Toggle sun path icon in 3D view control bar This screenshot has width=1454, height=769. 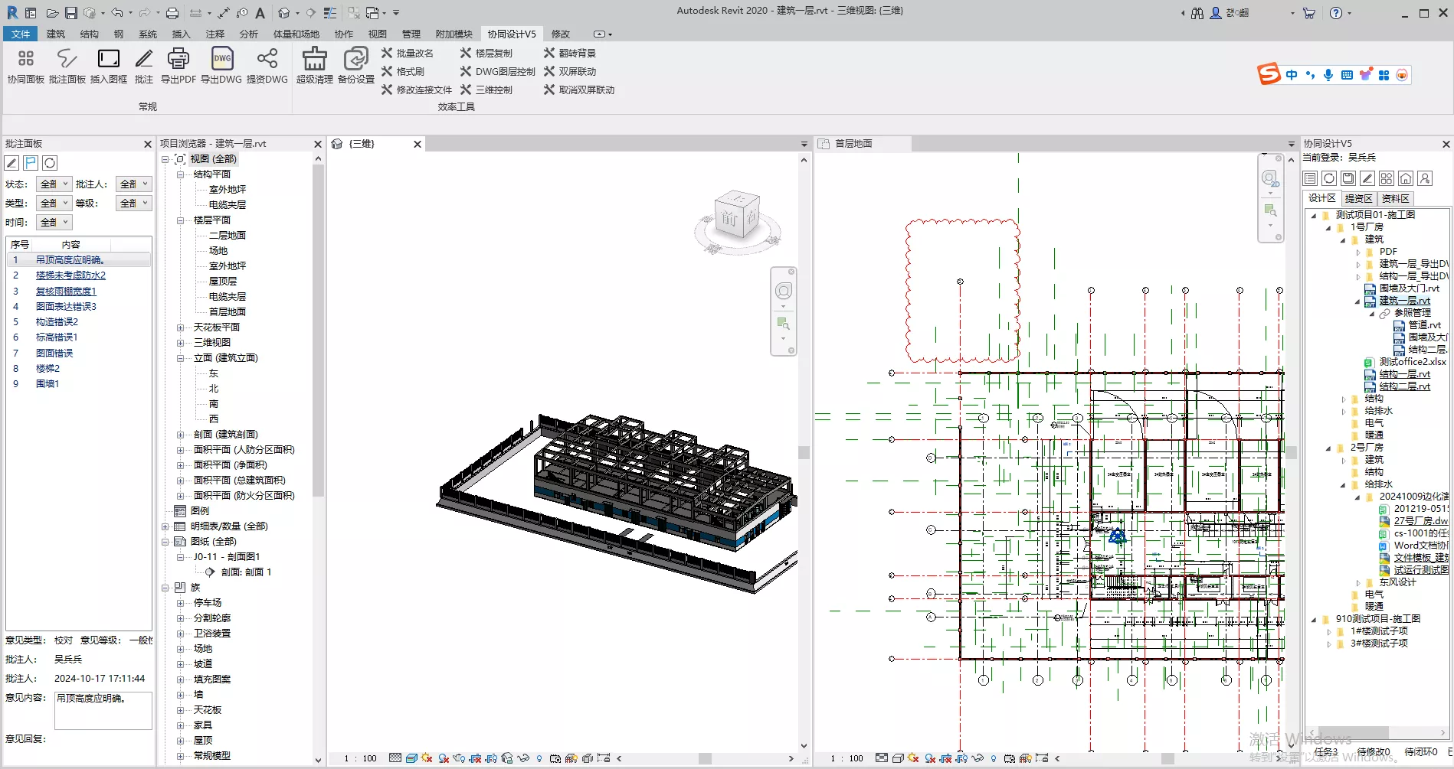pos(427,758)
